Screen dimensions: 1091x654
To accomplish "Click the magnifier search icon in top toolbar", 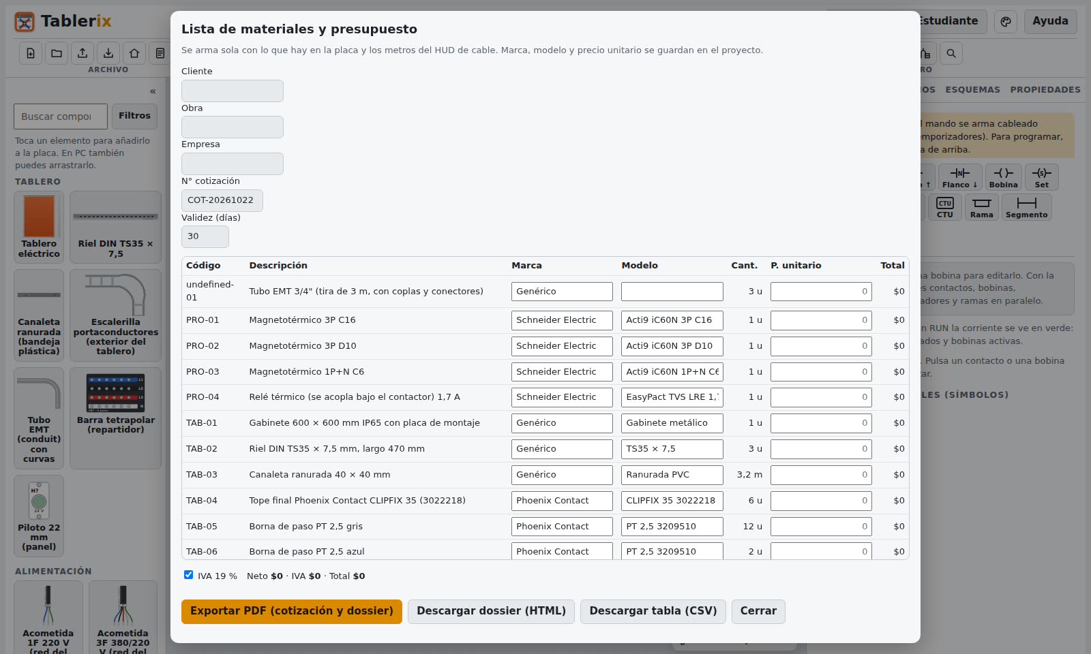I will [x=951, y=53].
